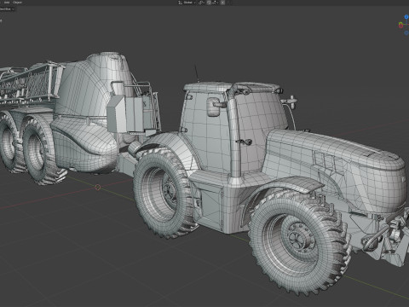This screenshot has width=409, height=307.
Task: Open the pivot point link dropdown
Action: (201, 3)
